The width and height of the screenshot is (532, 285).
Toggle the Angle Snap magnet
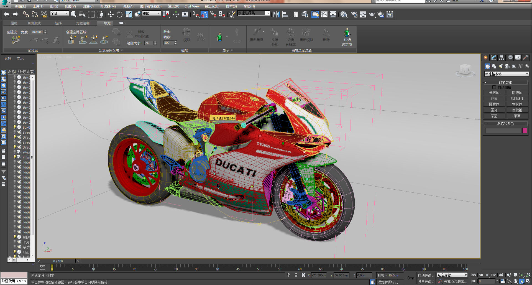[x=204, y=14]
